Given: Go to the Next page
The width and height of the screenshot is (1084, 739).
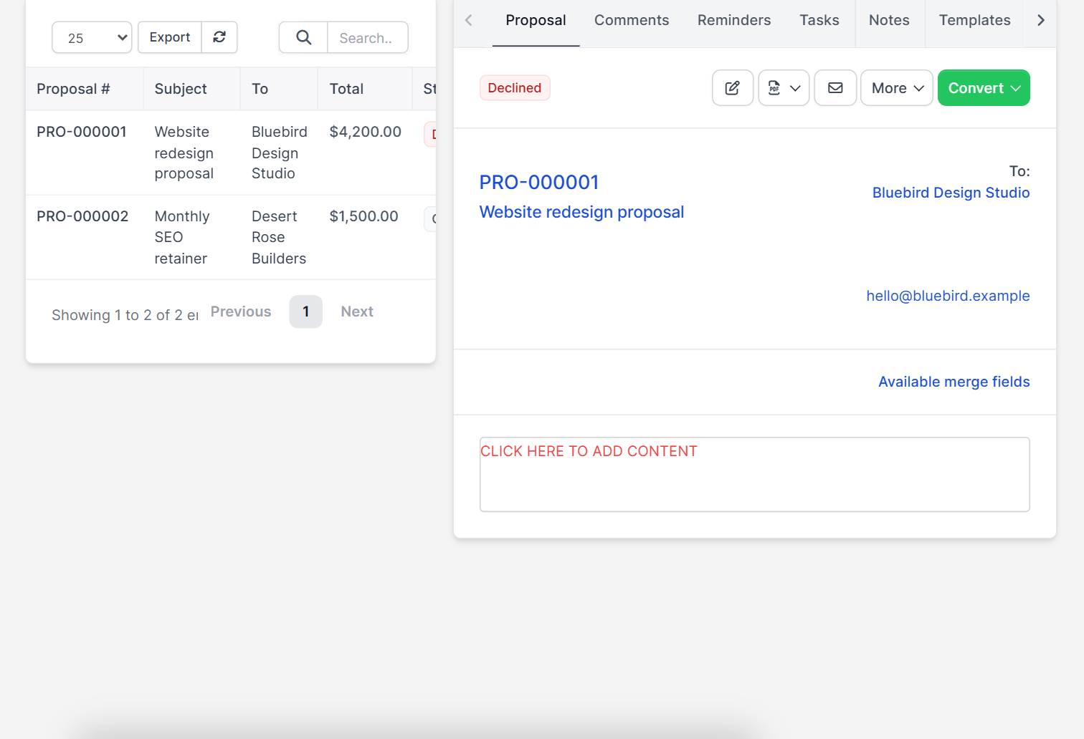Looking at the screenshot, I should point(357,311).
